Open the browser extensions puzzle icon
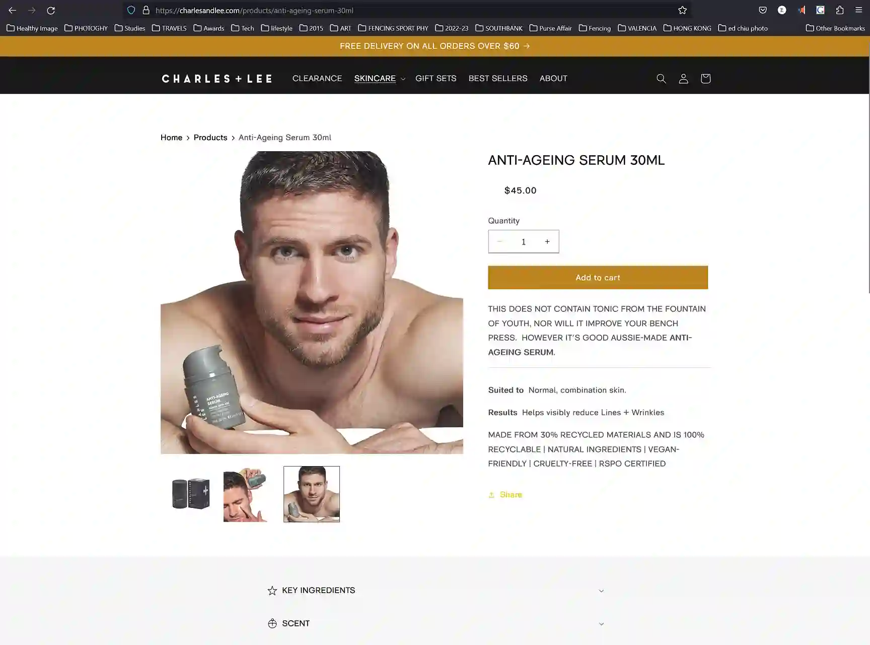 point(840,10)
